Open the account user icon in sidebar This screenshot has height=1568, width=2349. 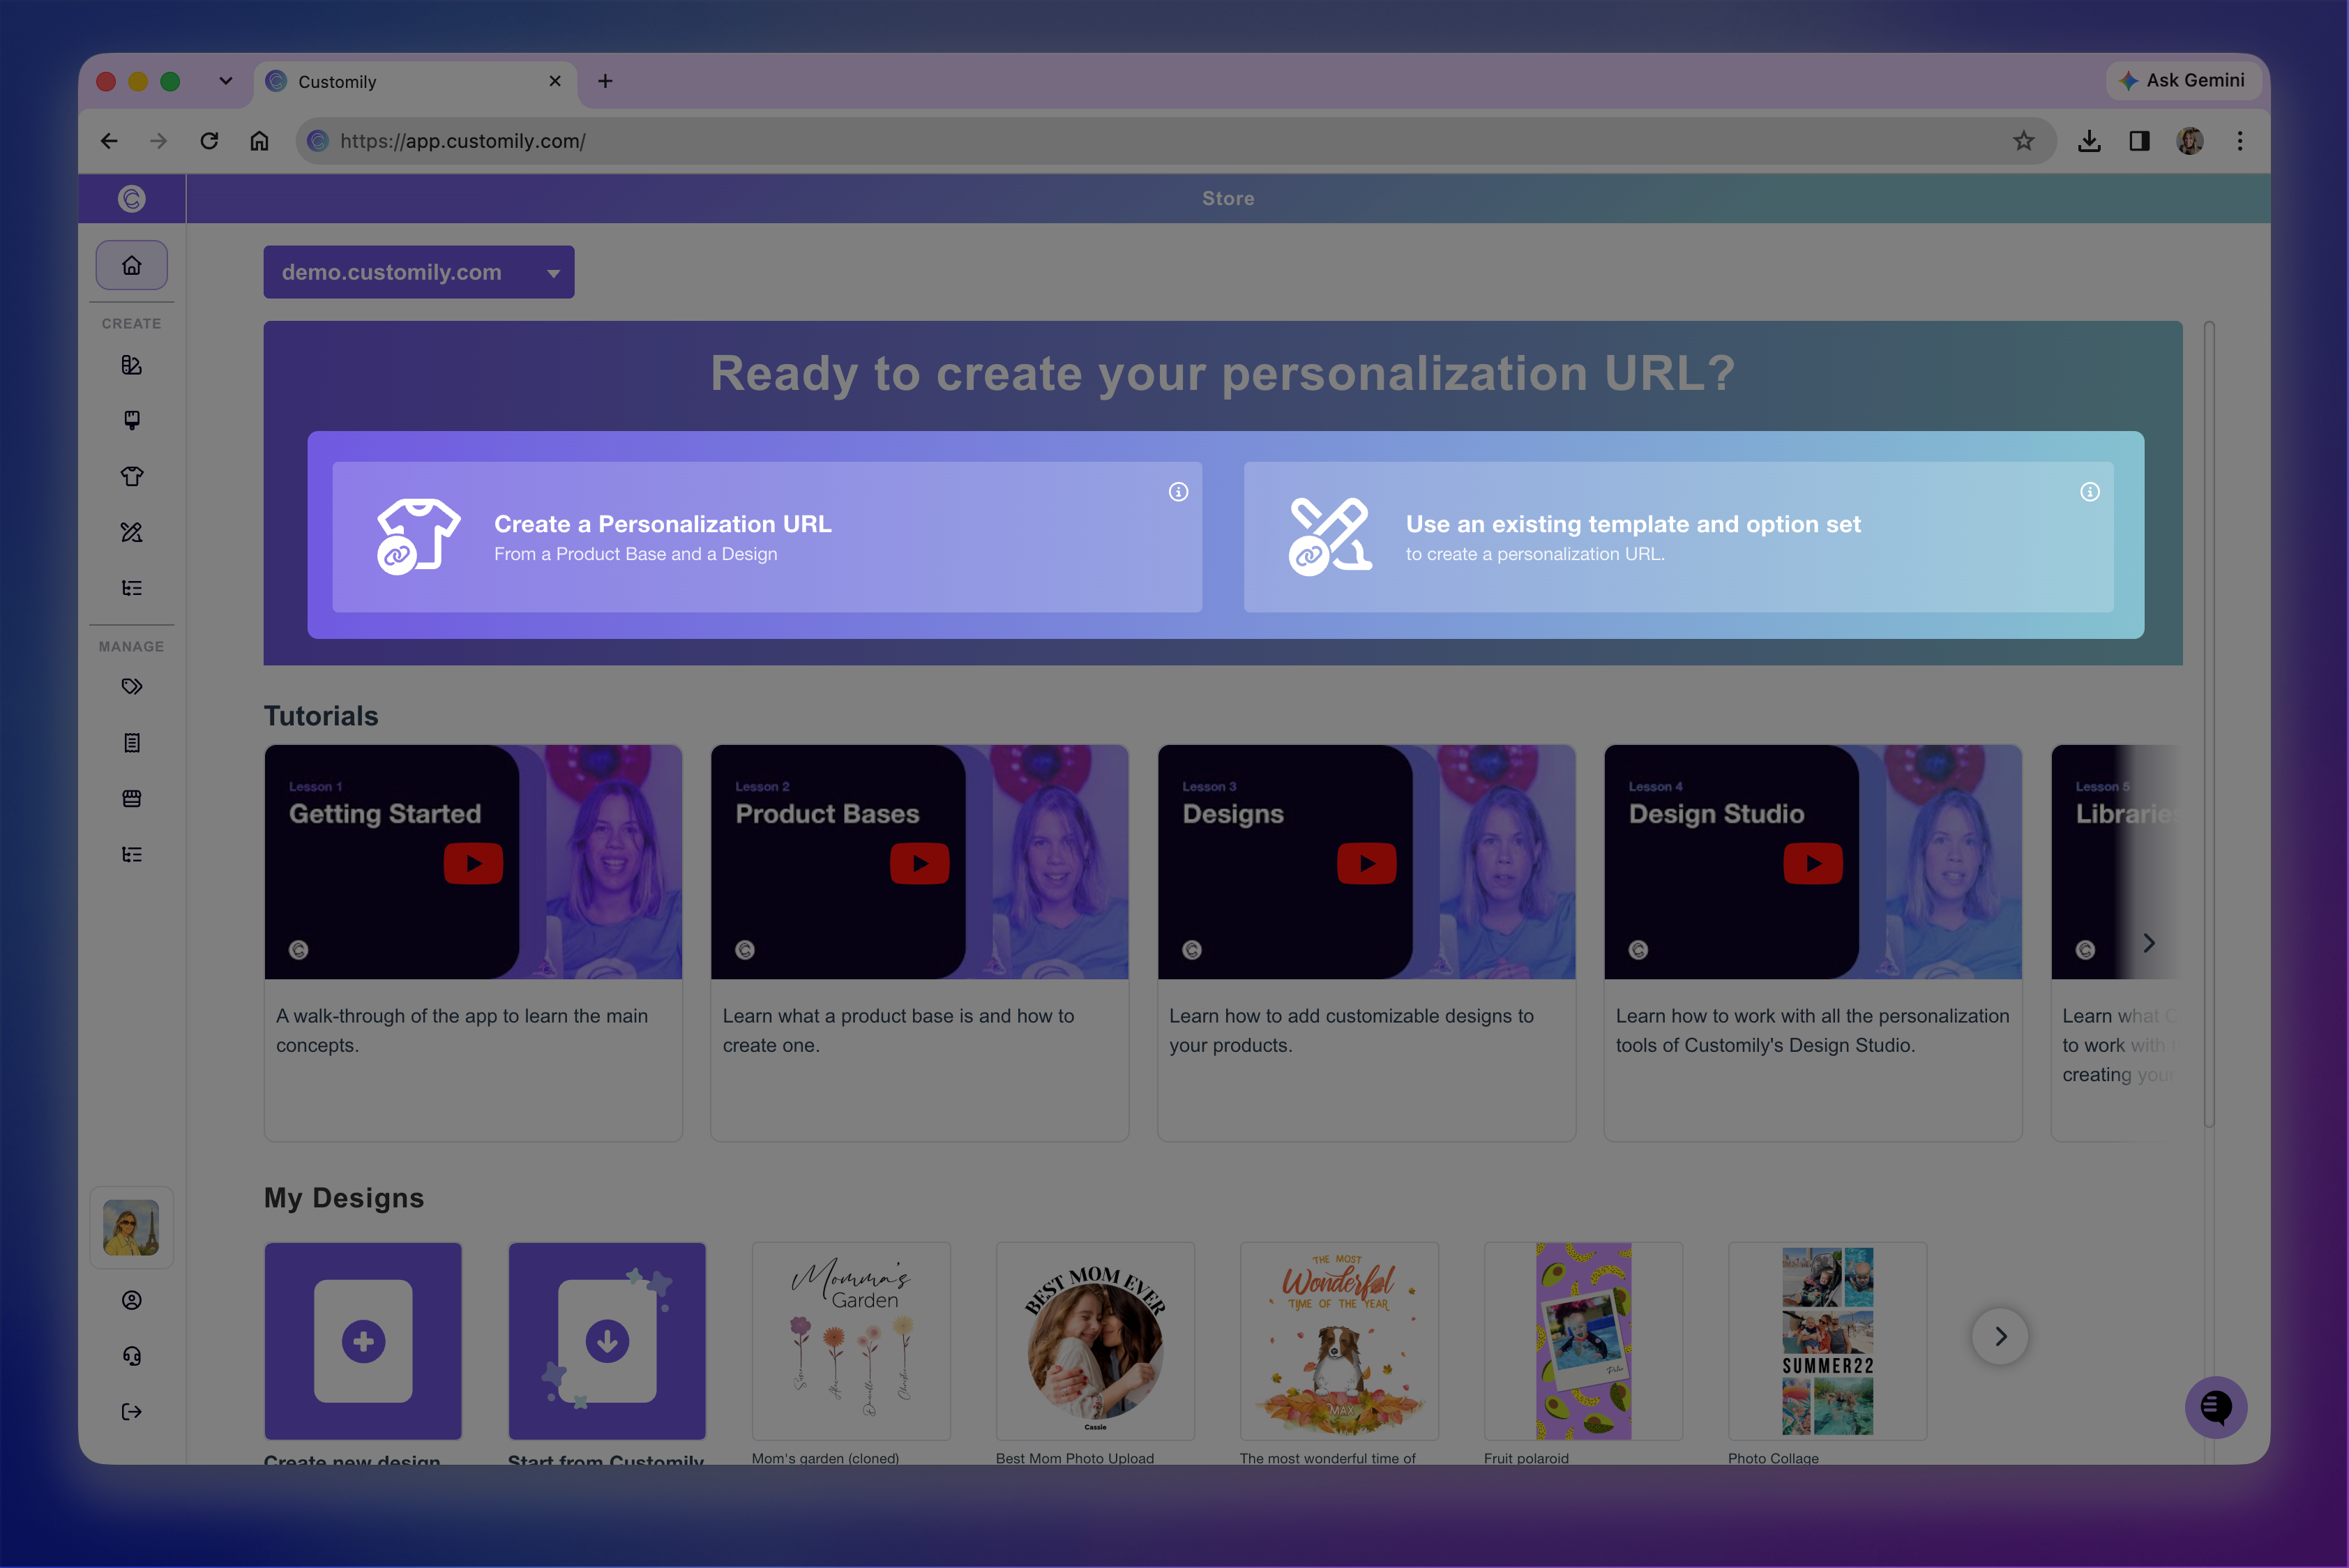(131, 1300)
